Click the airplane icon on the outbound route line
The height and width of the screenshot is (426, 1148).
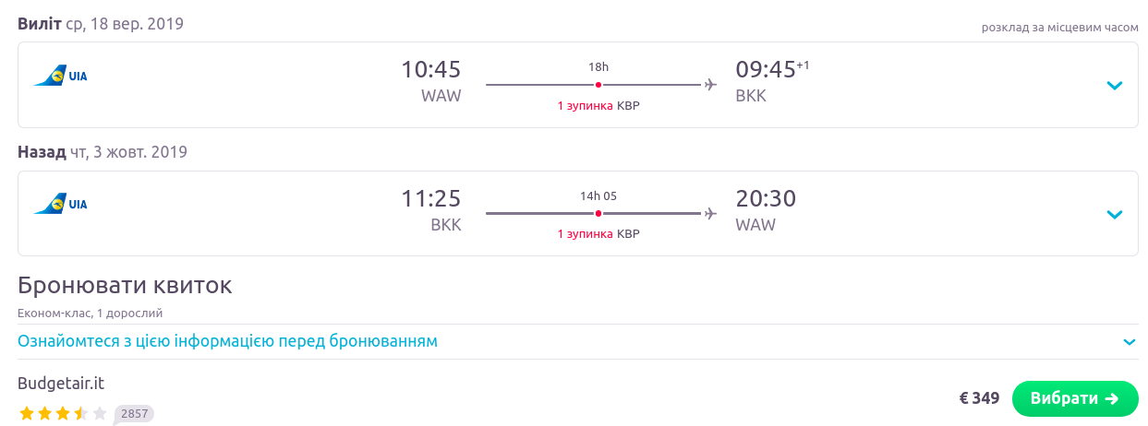pyautogui.click(x=710, y=85)
